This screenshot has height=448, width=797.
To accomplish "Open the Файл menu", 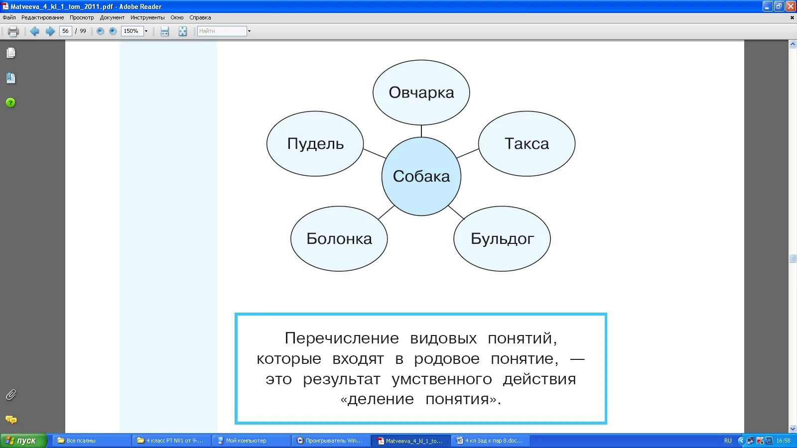I will 9,17.
